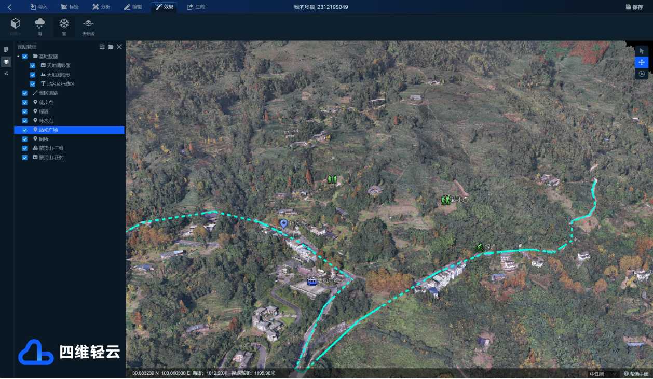Select the highlighted 活动广场 layer row

point(69,130)
